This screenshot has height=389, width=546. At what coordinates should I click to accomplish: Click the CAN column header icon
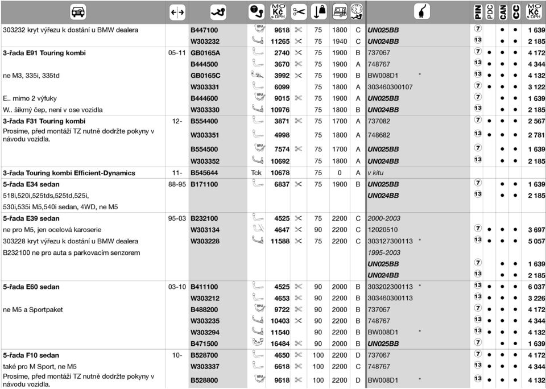pyautogui.click(x=502, y=12)
